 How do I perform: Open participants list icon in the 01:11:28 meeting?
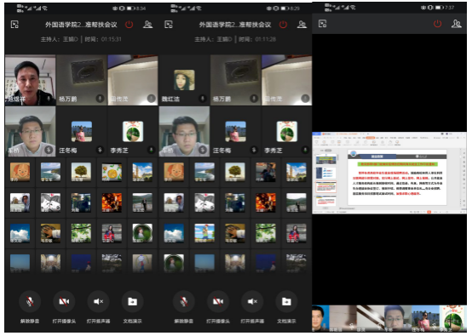(302, 25)
